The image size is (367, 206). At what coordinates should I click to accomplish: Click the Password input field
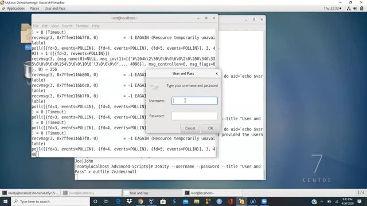pyautogui.click(x=194, y=116)
